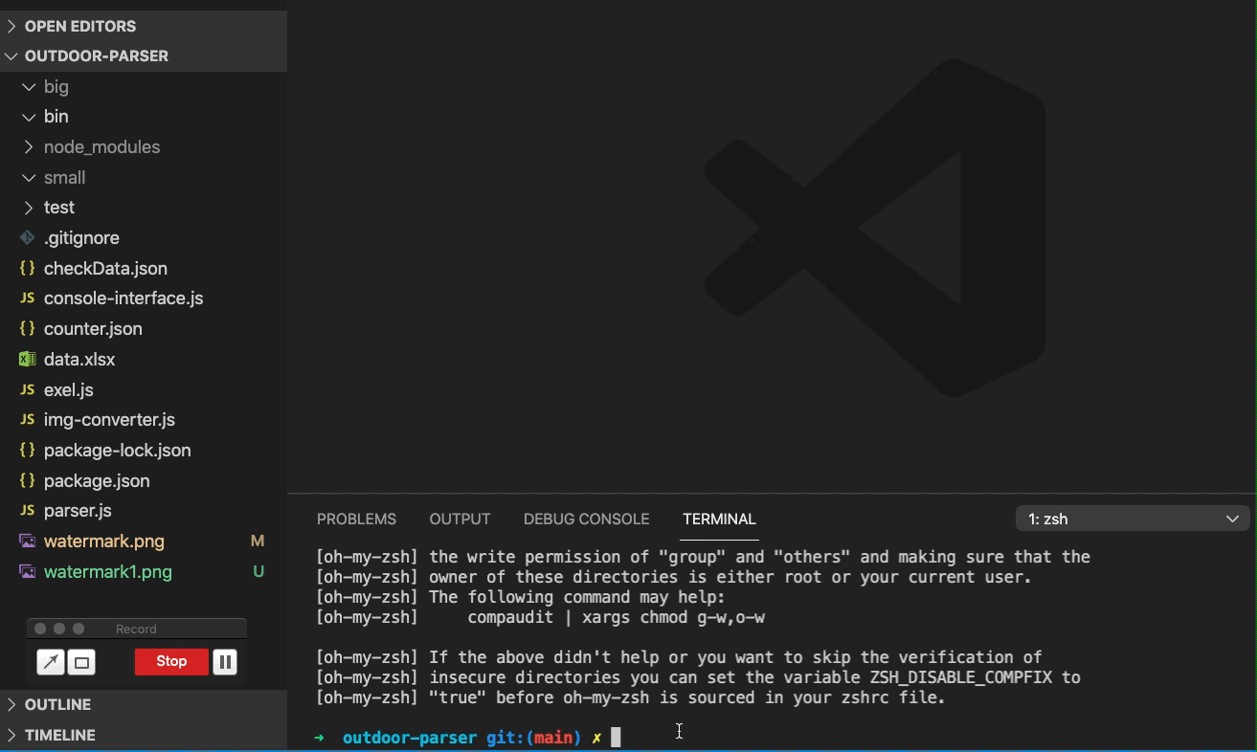Viewport: 1257px width, 752px height.
Task: Click the rectangle tool in Record widget
Action: coord(81,662)
